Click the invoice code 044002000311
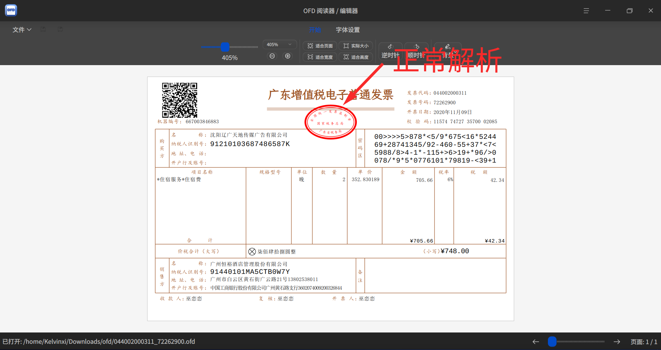Viewport: 661px width, 350px height. (x=450, y=93)
